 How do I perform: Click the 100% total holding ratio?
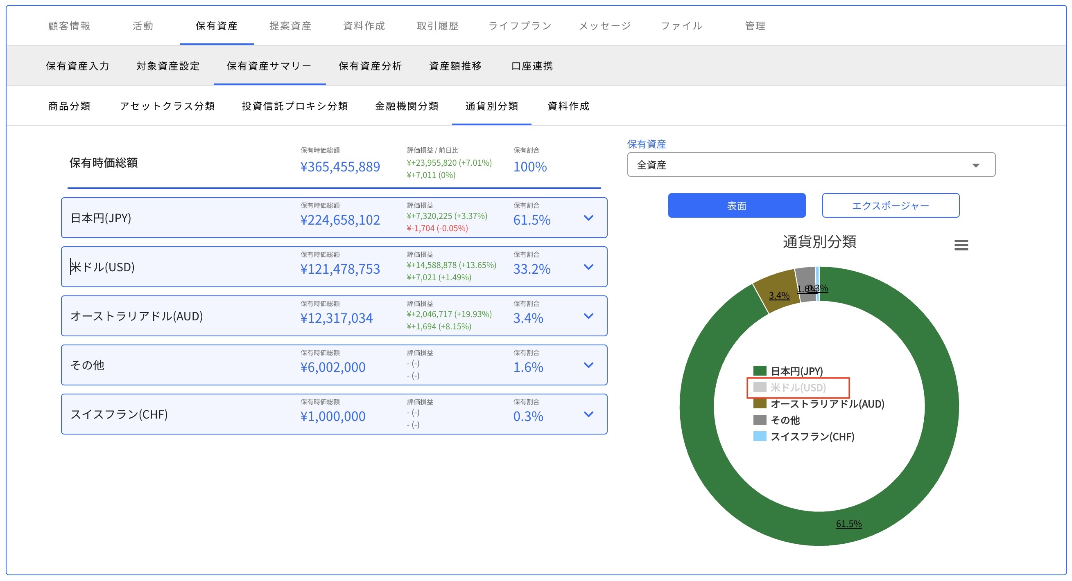tap(530, 167)
